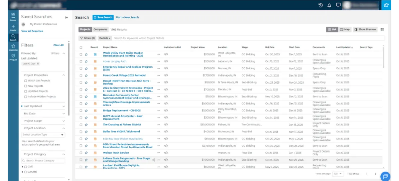The width and height of the screenshot is (399, 181).
Task: Open the Details dropdown
Action: (105, 38)
